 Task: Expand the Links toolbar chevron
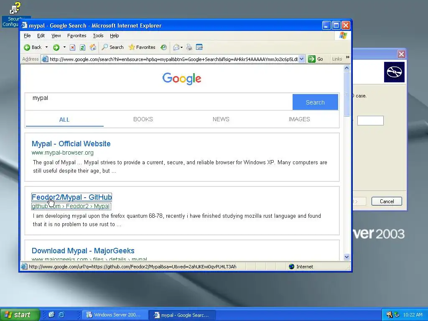pos(347,57)
